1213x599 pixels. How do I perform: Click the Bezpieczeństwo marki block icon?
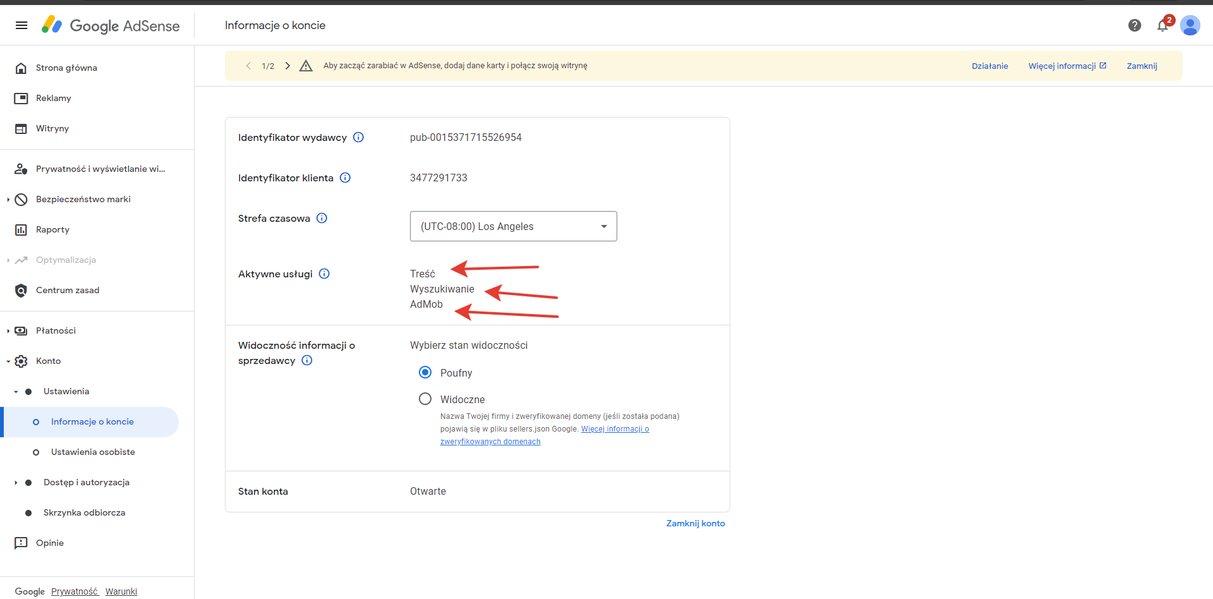tap(21, 199)
